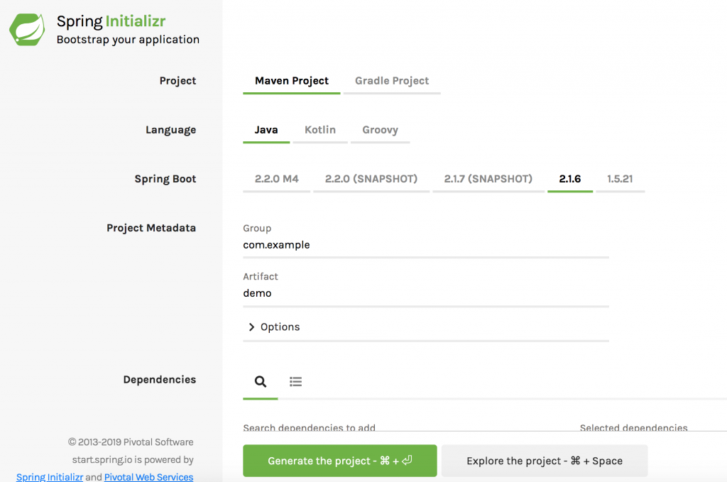Pick Spring Boot 2.1.7 (SNAPSHOT)
This screenshot has height=482, width=727.
click(488, 179)
